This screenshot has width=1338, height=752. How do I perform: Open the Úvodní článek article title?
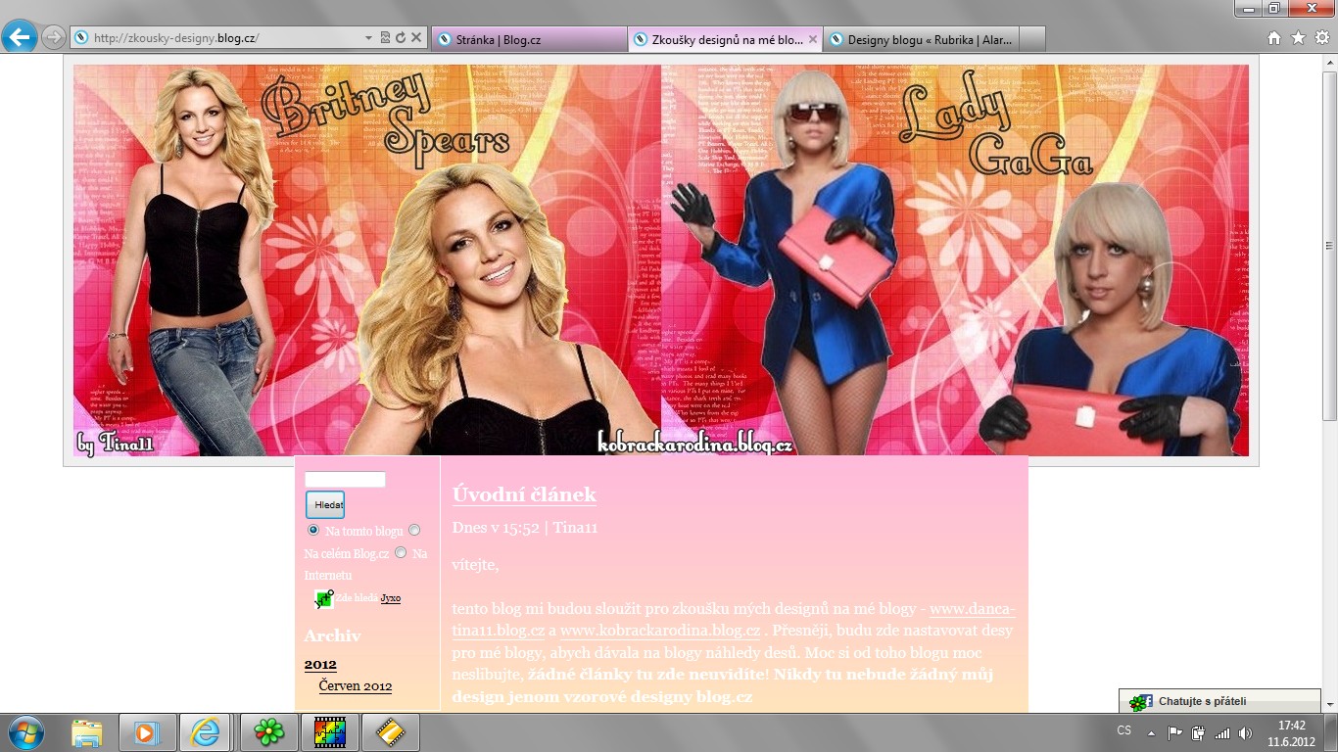524,494
